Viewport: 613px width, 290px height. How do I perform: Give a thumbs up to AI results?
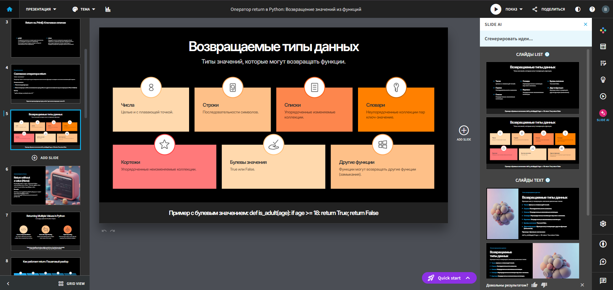click(535, 284)
